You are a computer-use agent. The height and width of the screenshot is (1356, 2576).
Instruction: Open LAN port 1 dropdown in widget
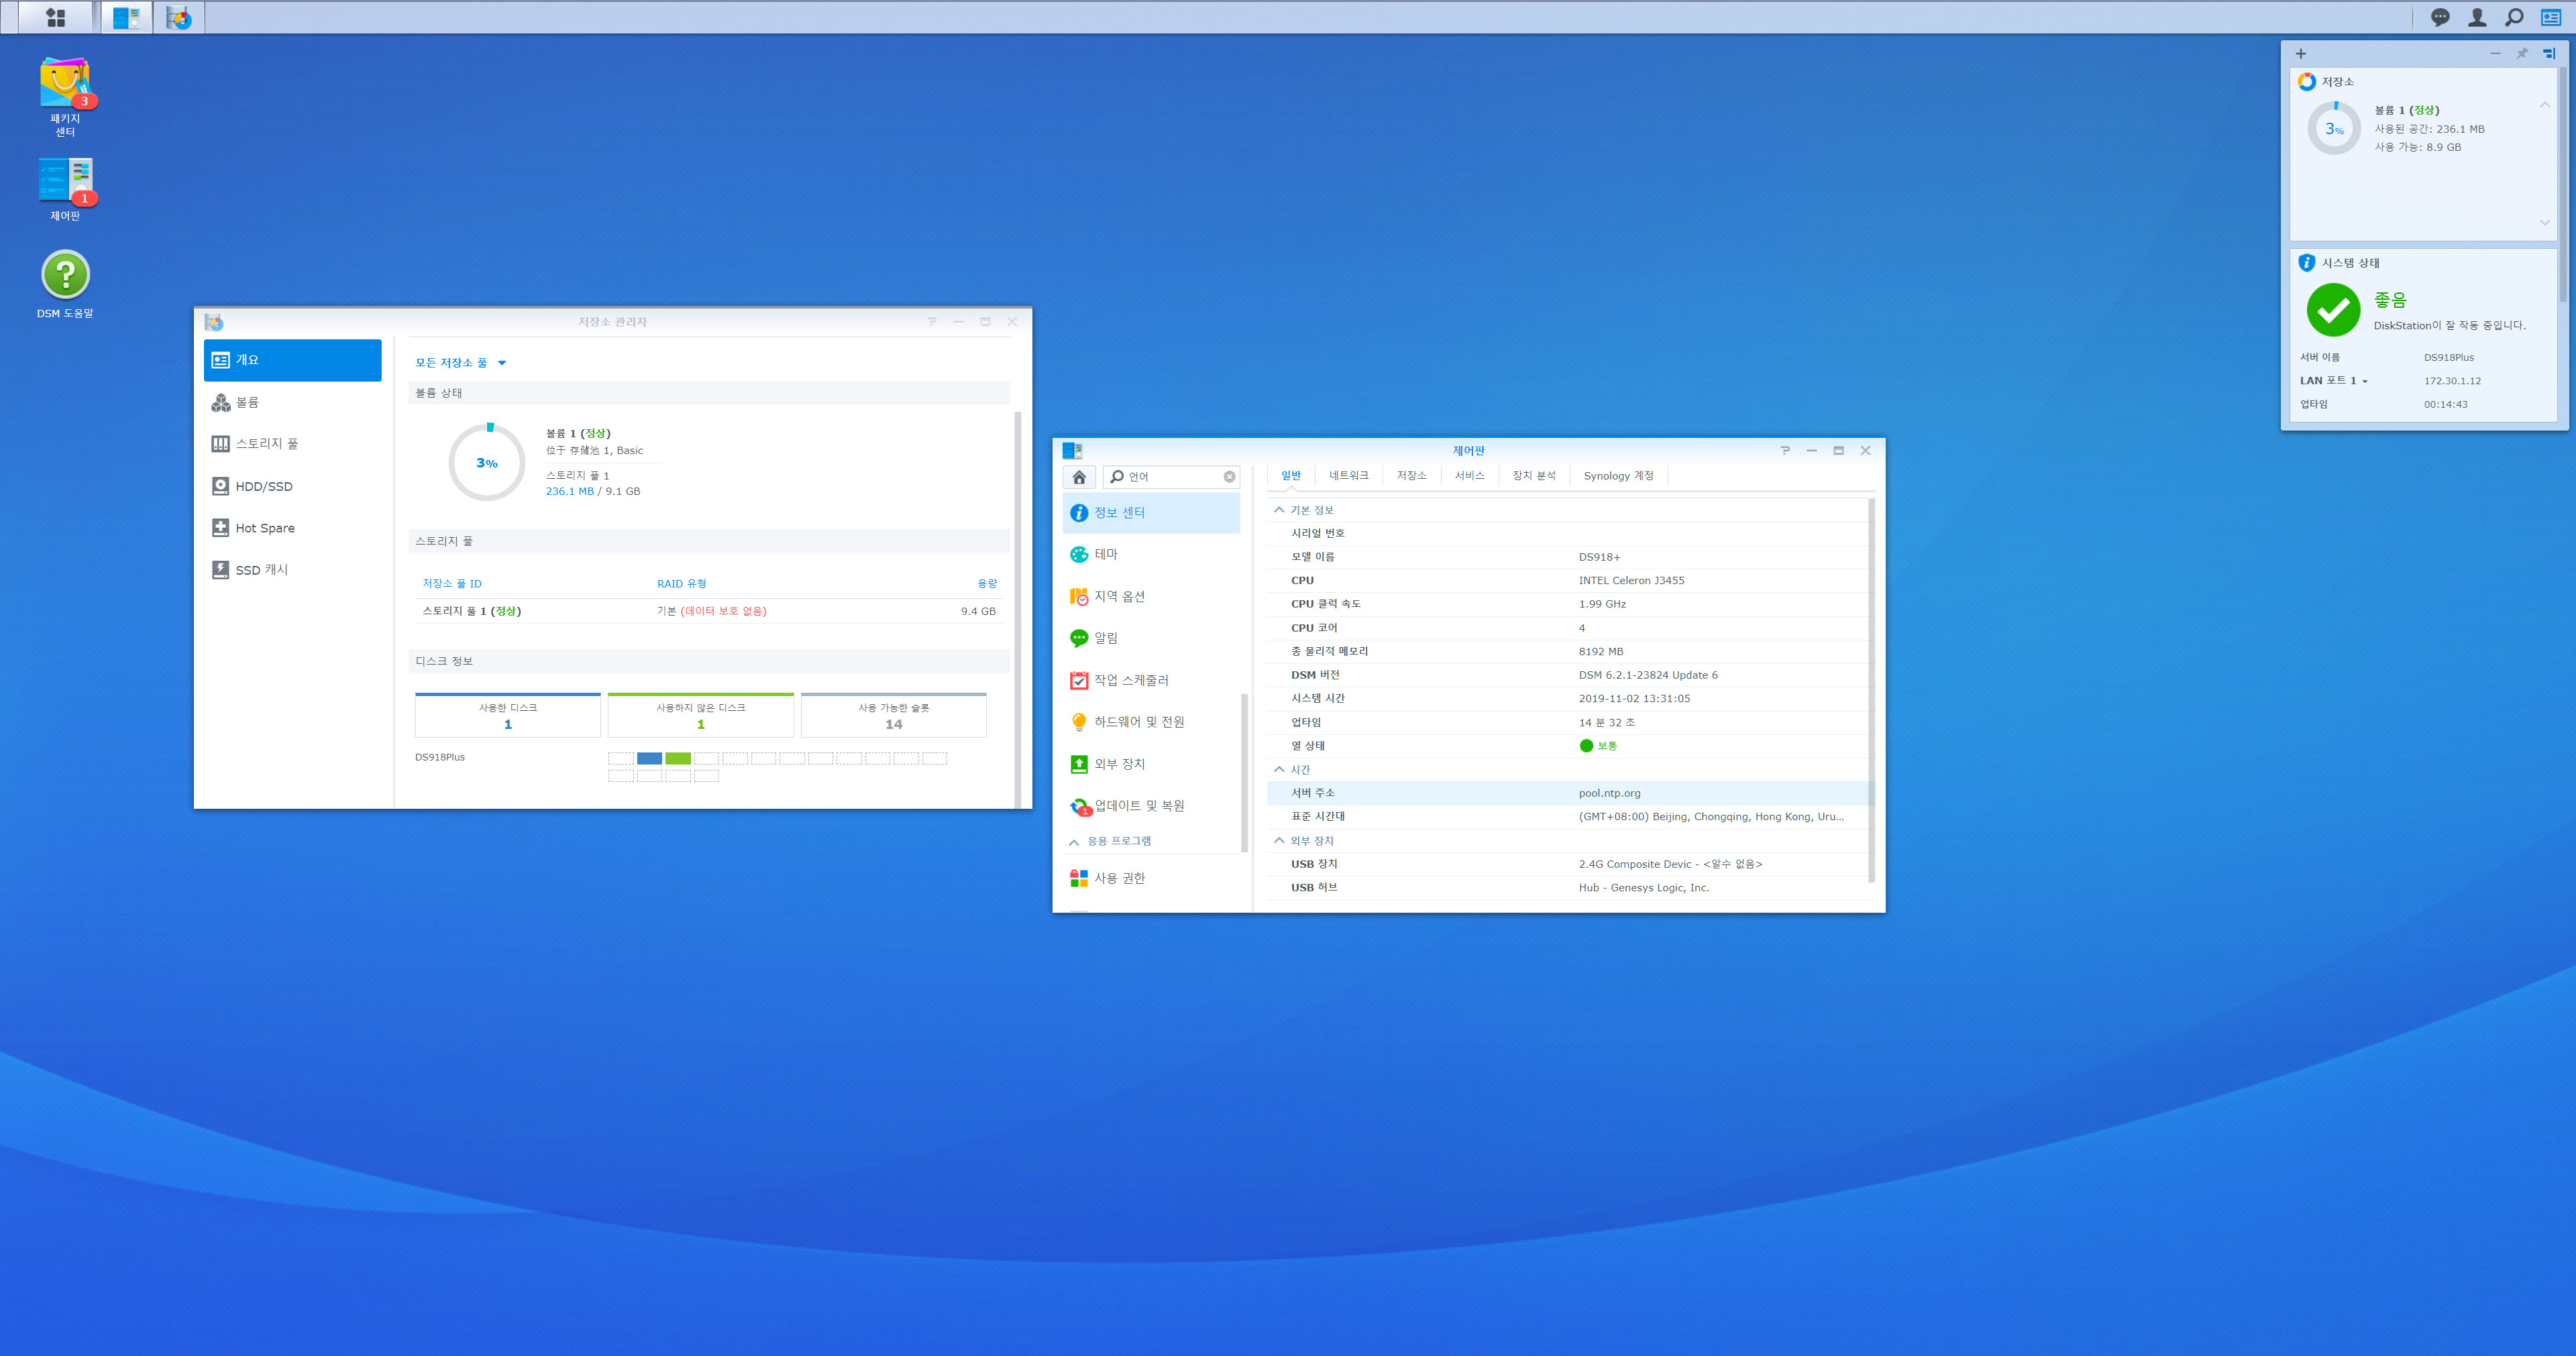click(x=2364, y=381)
